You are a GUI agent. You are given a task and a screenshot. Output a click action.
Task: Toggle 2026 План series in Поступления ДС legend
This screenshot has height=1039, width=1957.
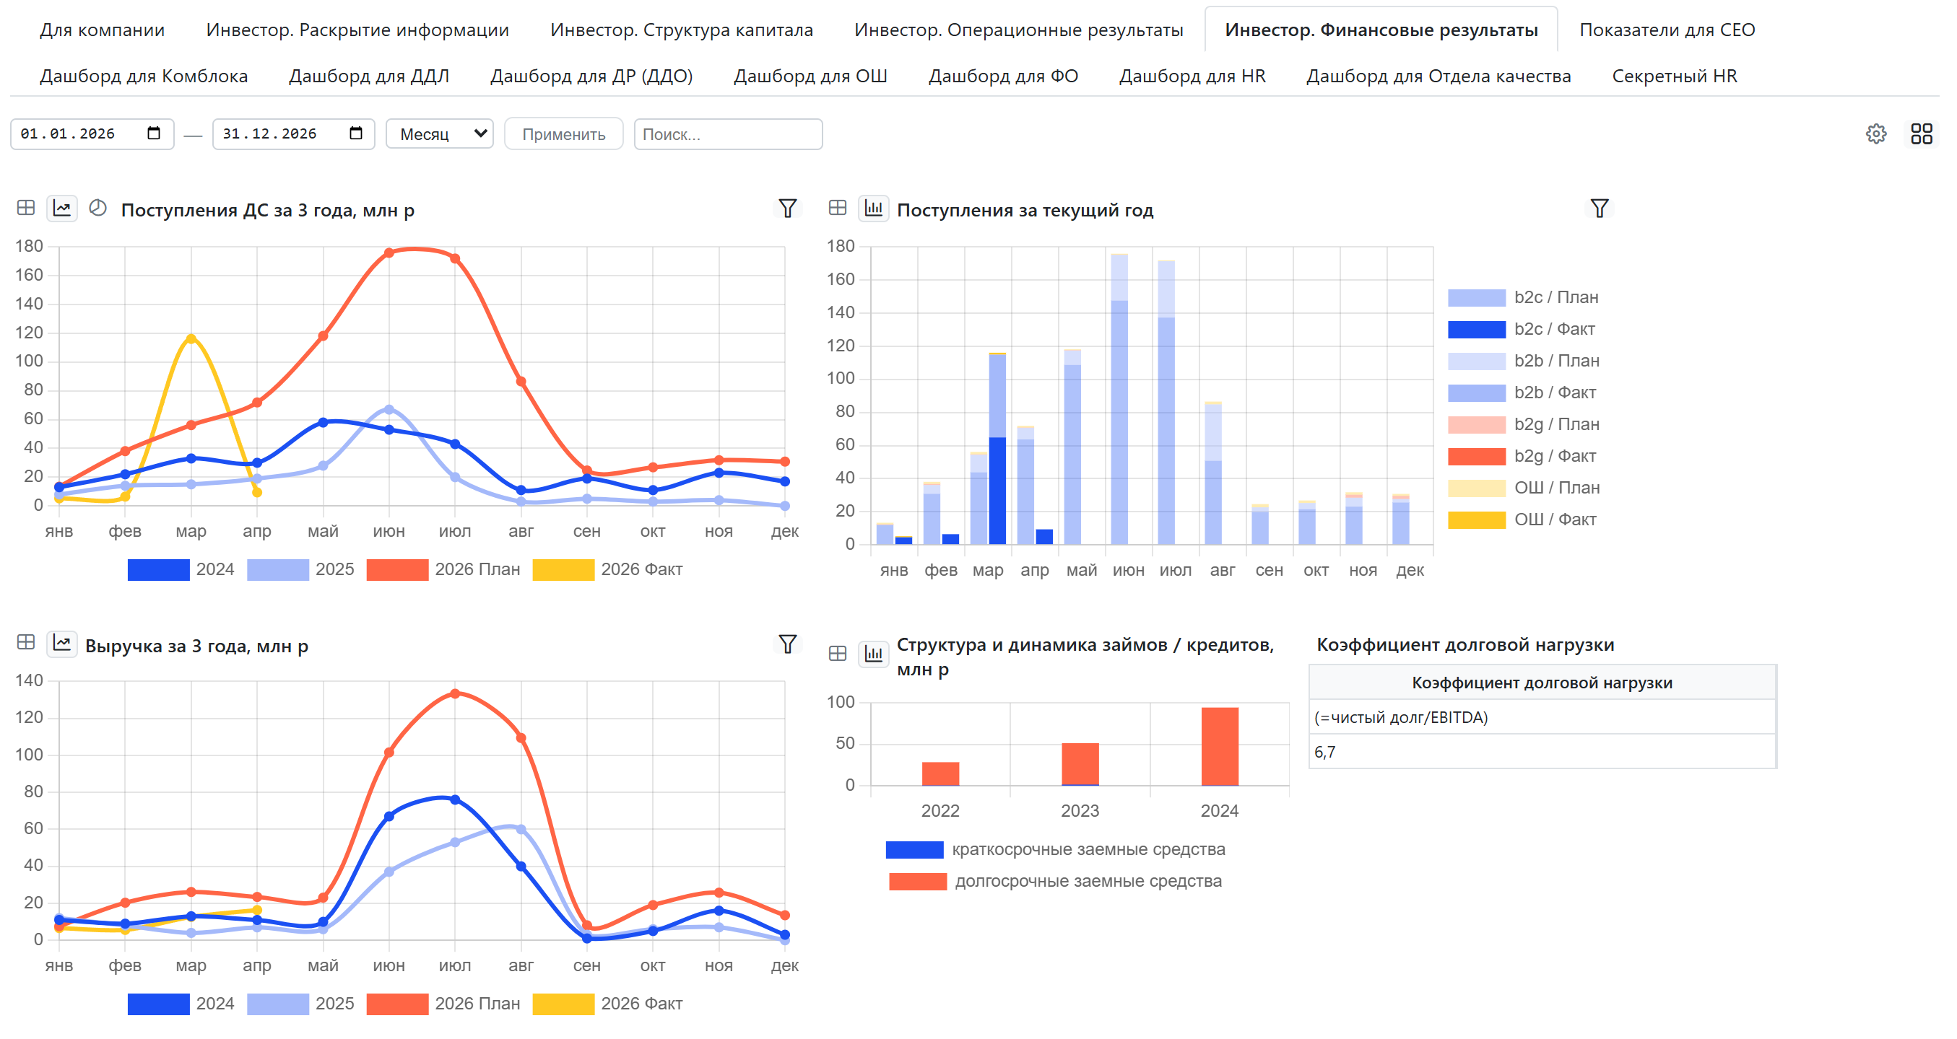click(x=443, y=570)
